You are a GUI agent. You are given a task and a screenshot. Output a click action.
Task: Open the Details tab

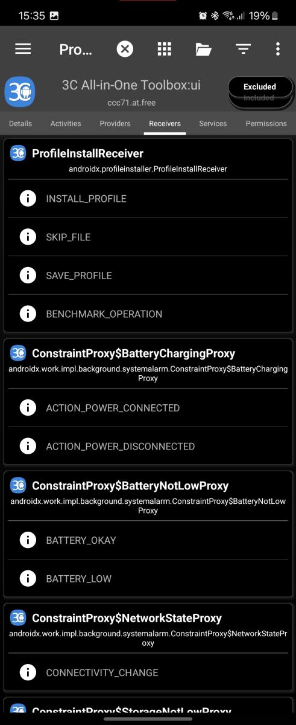pyautogui.click(x=20, y=123)
